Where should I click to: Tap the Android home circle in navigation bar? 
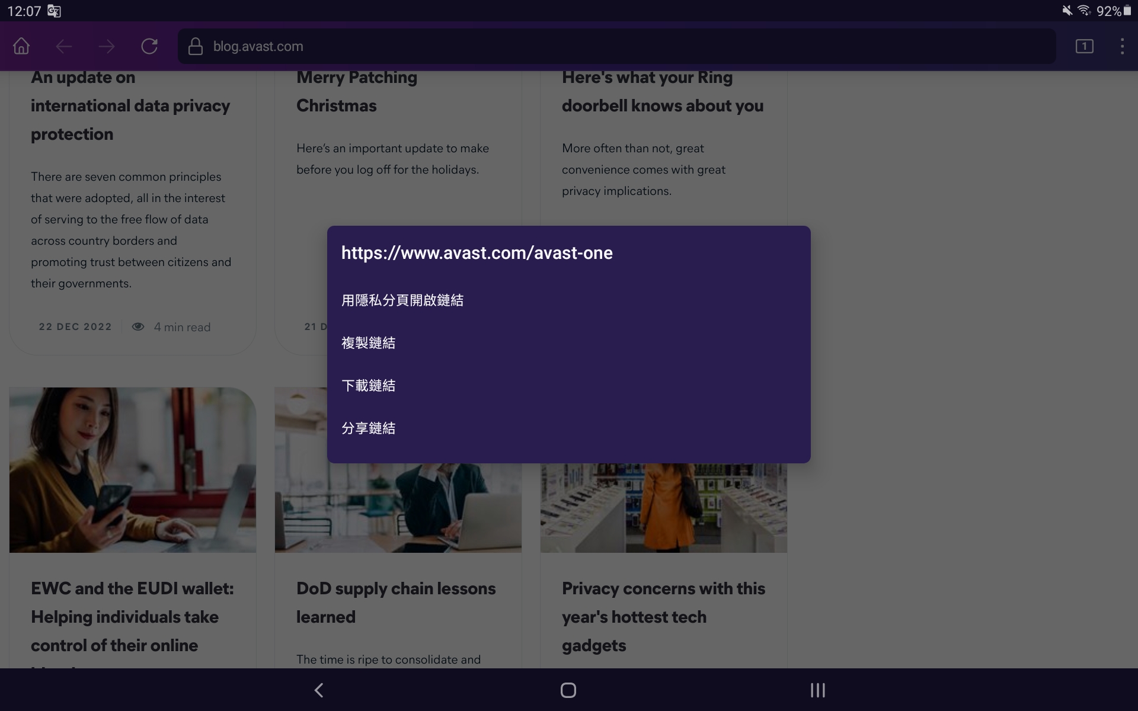[568, 690]
